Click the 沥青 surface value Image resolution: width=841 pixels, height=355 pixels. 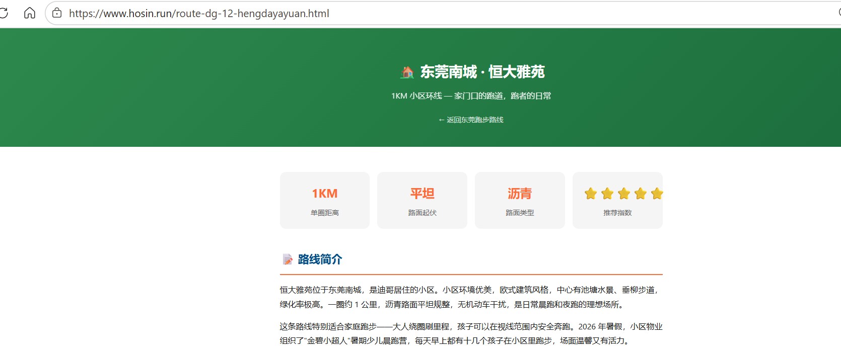click(520, 194)
